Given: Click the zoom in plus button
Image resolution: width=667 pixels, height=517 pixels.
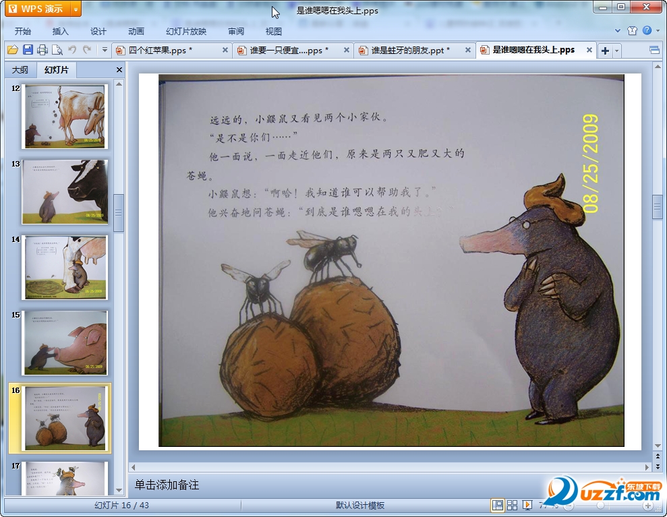Looking at the screenshot, I should [x=647, y=506].
